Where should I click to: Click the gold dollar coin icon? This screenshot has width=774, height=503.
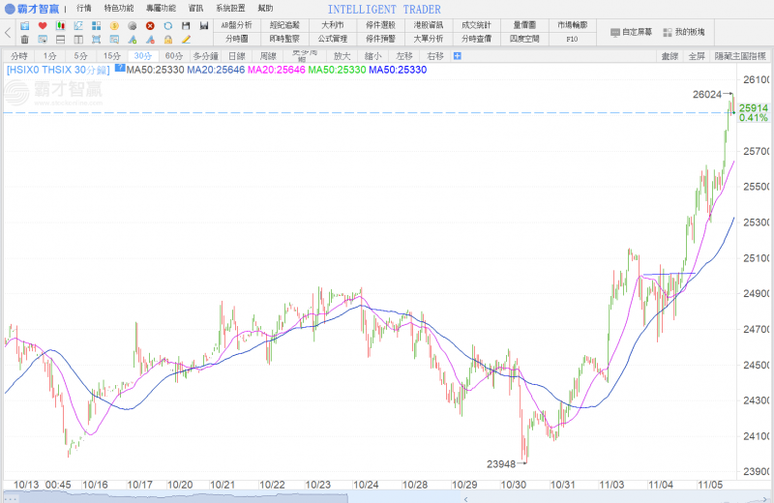[114, 25]
